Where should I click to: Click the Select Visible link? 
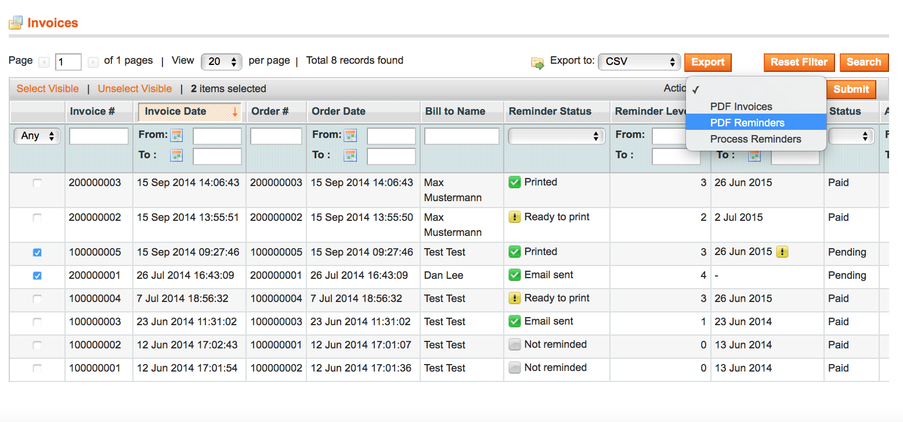(48, 89)
